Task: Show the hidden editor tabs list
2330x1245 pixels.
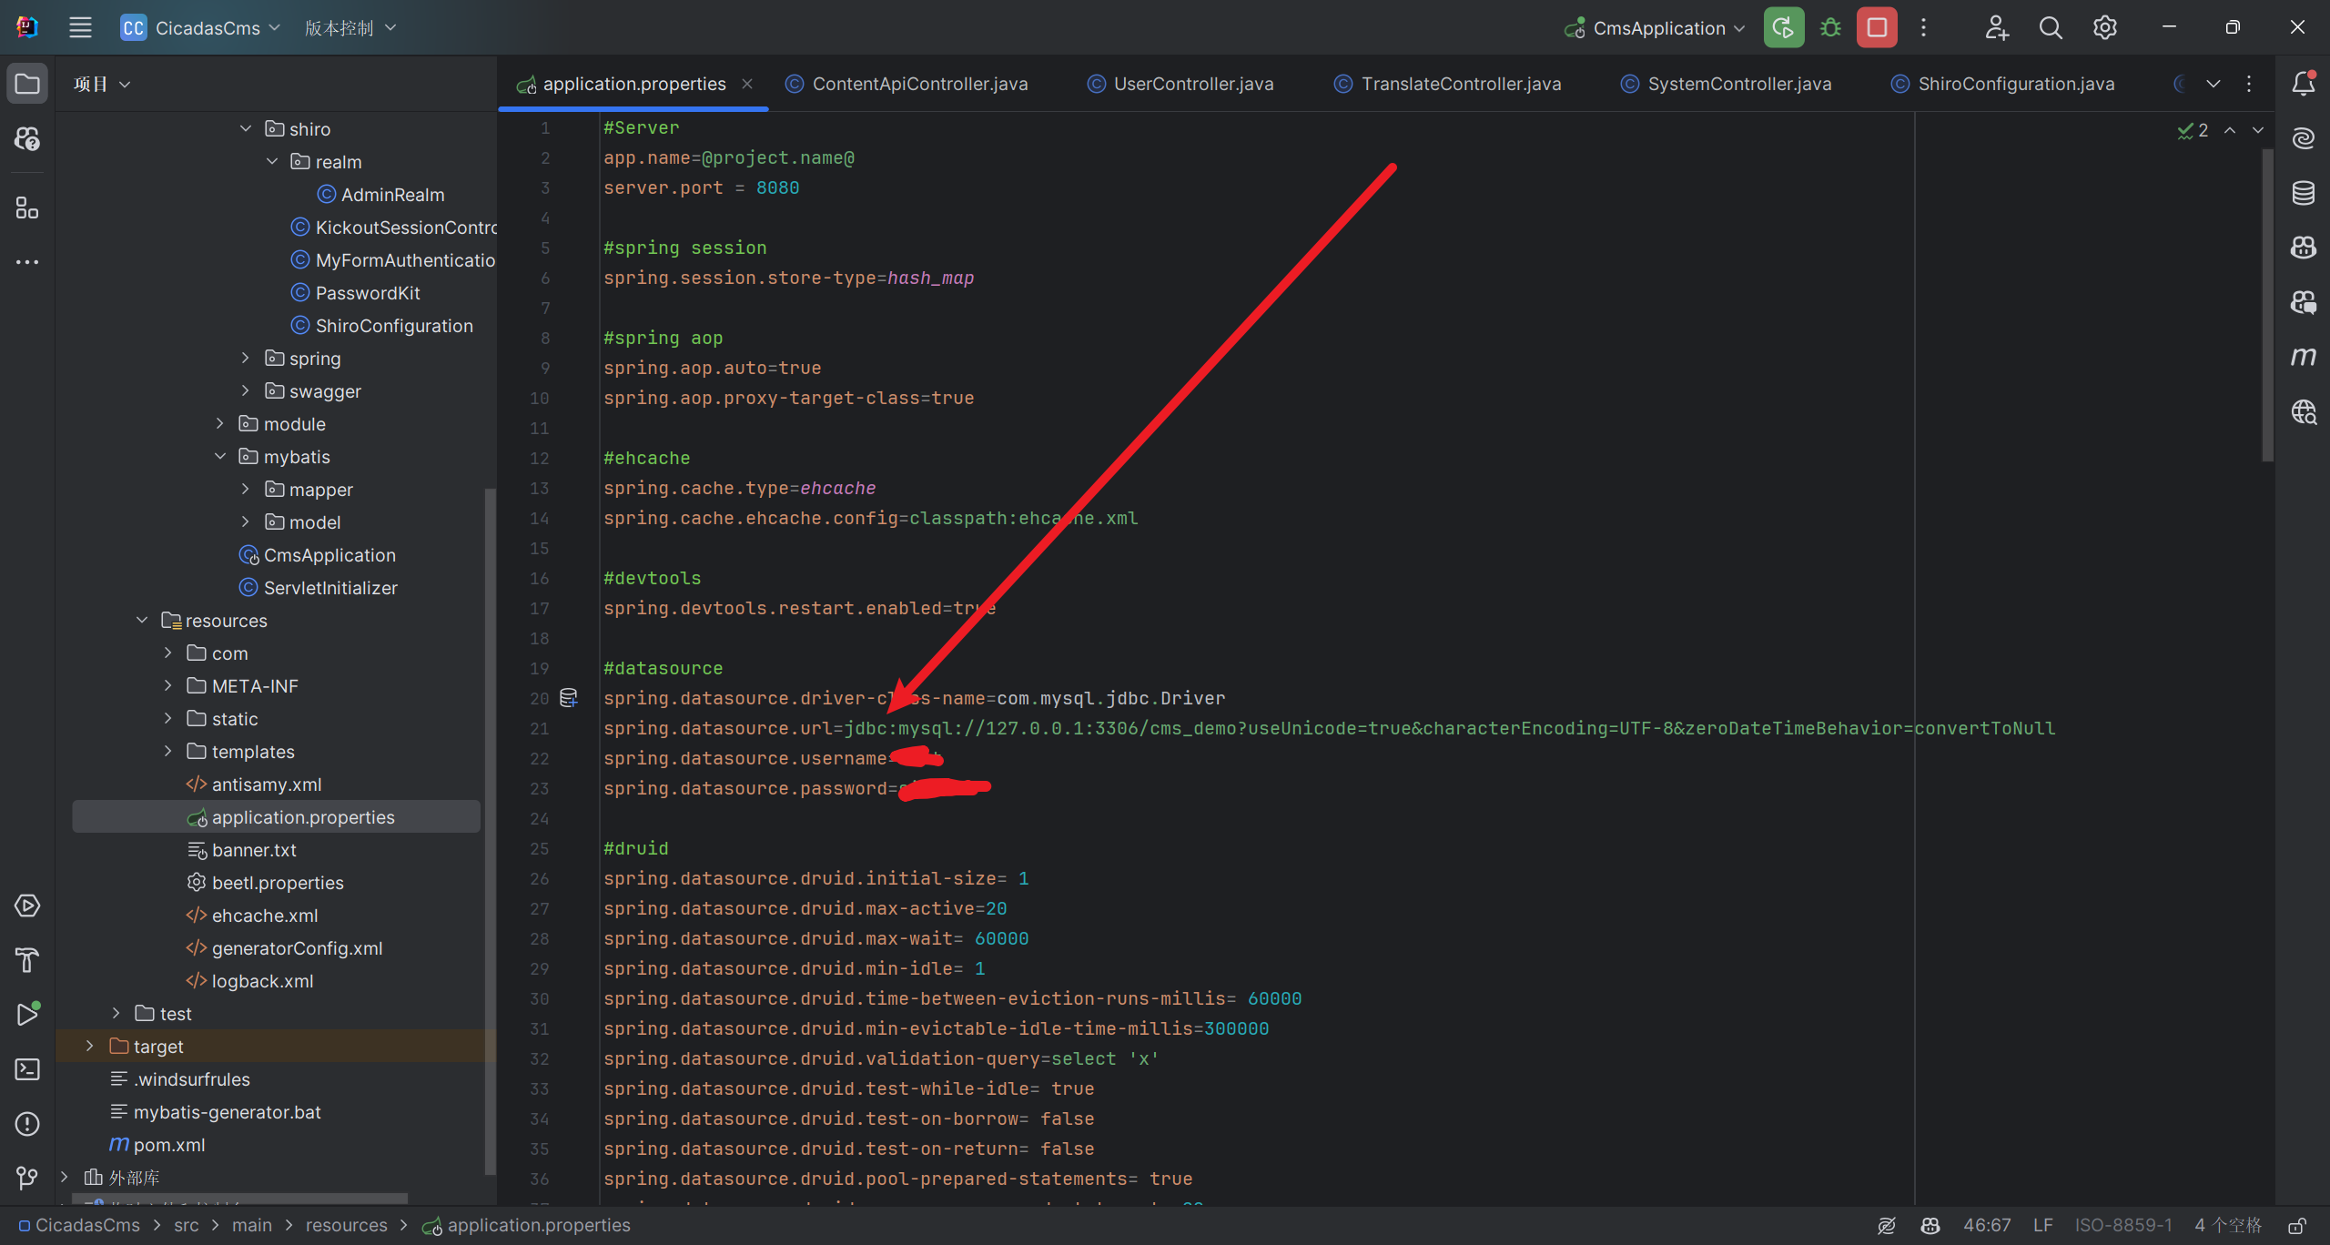Action: pos(2213,84)
